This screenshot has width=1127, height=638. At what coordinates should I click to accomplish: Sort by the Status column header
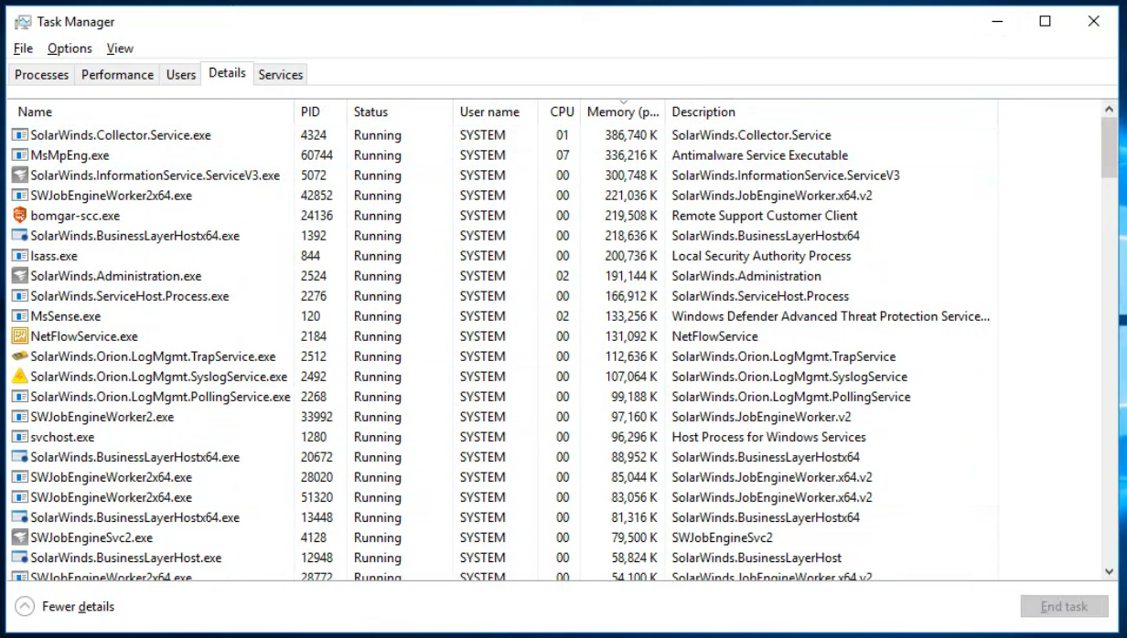[x=400, y=112]
